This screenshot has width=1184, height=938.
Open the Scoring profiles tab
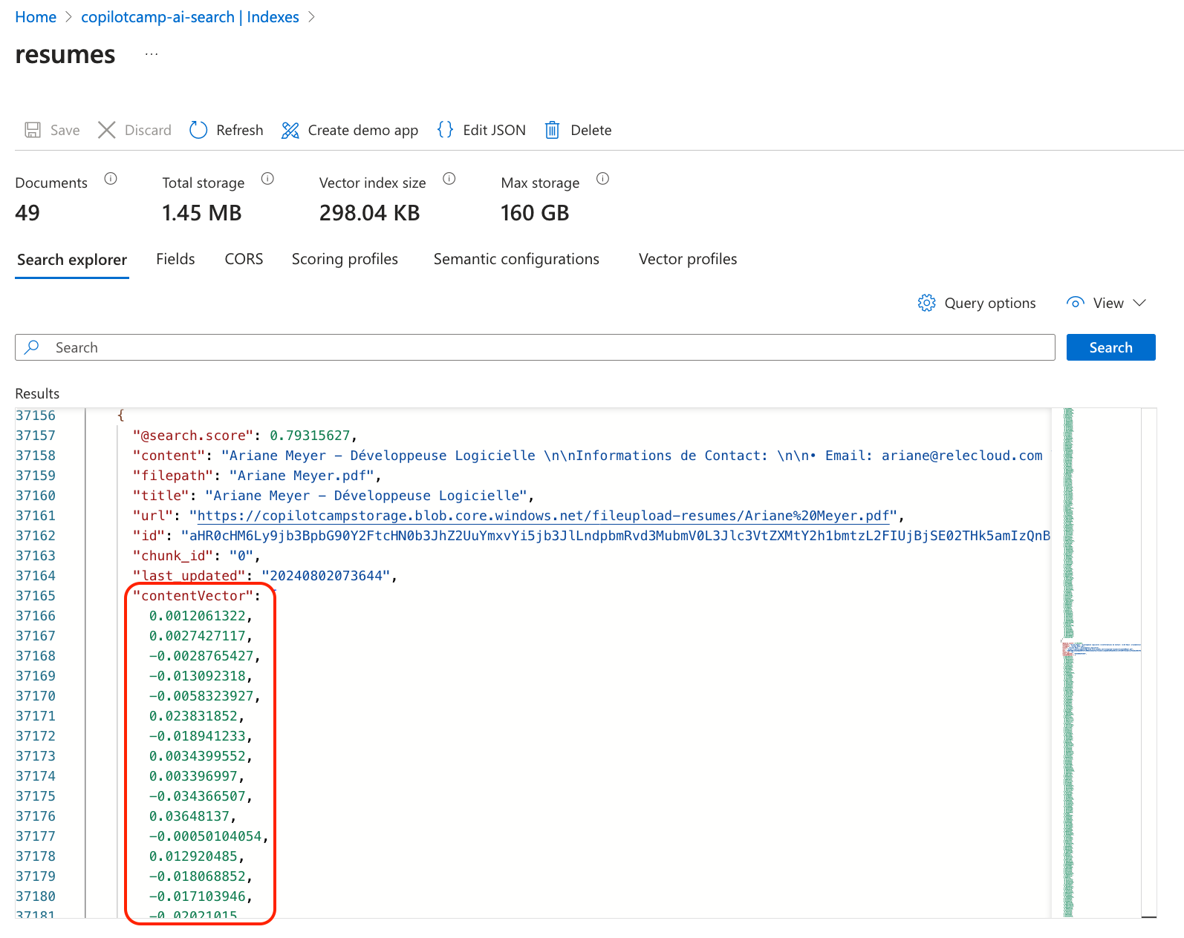(x=345, y=259)
